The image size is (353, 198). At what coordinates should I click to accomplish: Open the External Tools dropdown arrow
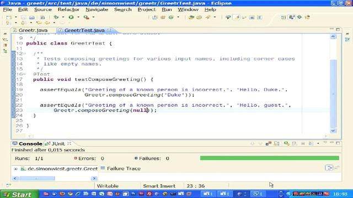93,17
